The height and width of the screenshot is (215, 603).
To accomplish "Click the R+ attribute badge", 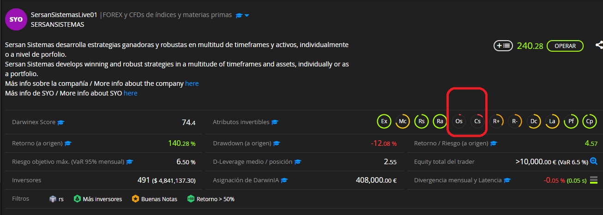I will [496, 121].
